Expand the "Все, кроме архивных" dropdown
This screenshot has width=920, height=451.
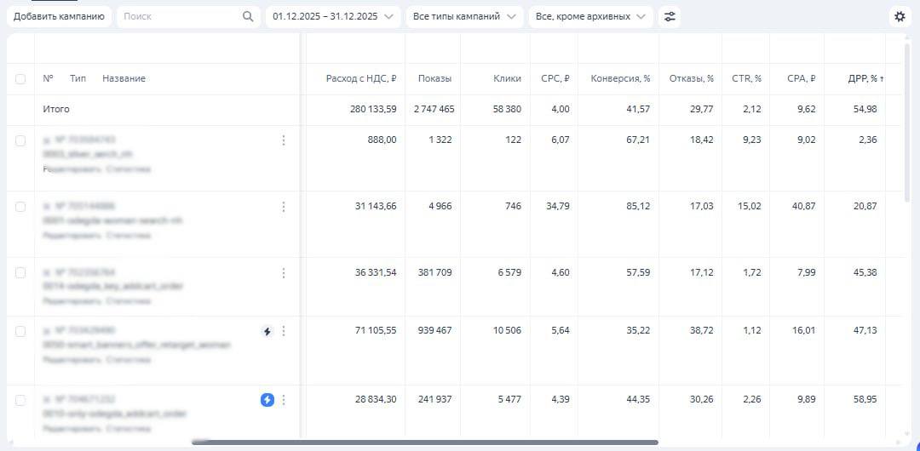click(590, 16)
